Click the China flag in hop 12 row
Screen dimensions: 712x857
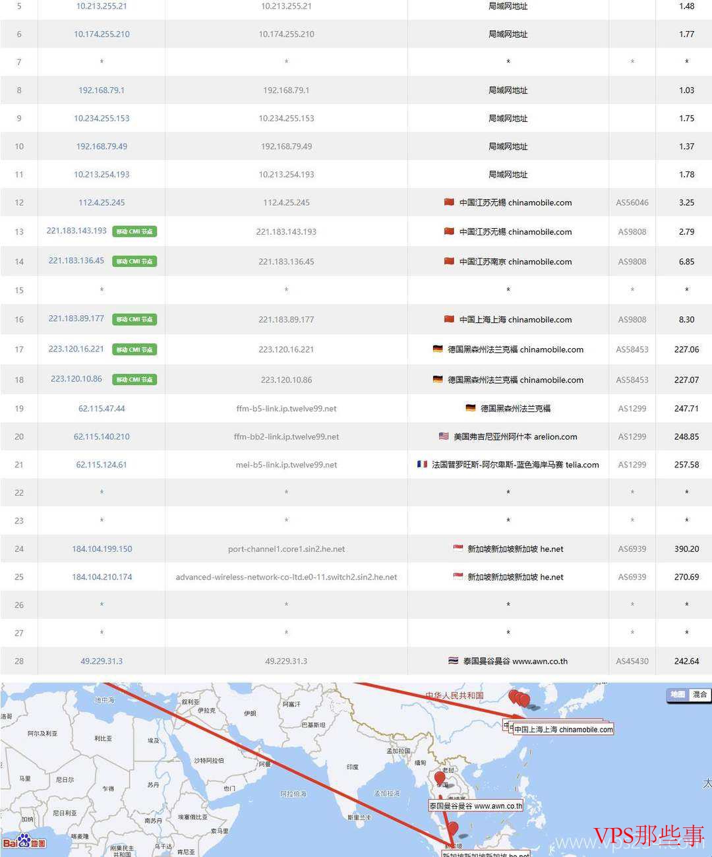pyautogui.click(x=449, y=202)
